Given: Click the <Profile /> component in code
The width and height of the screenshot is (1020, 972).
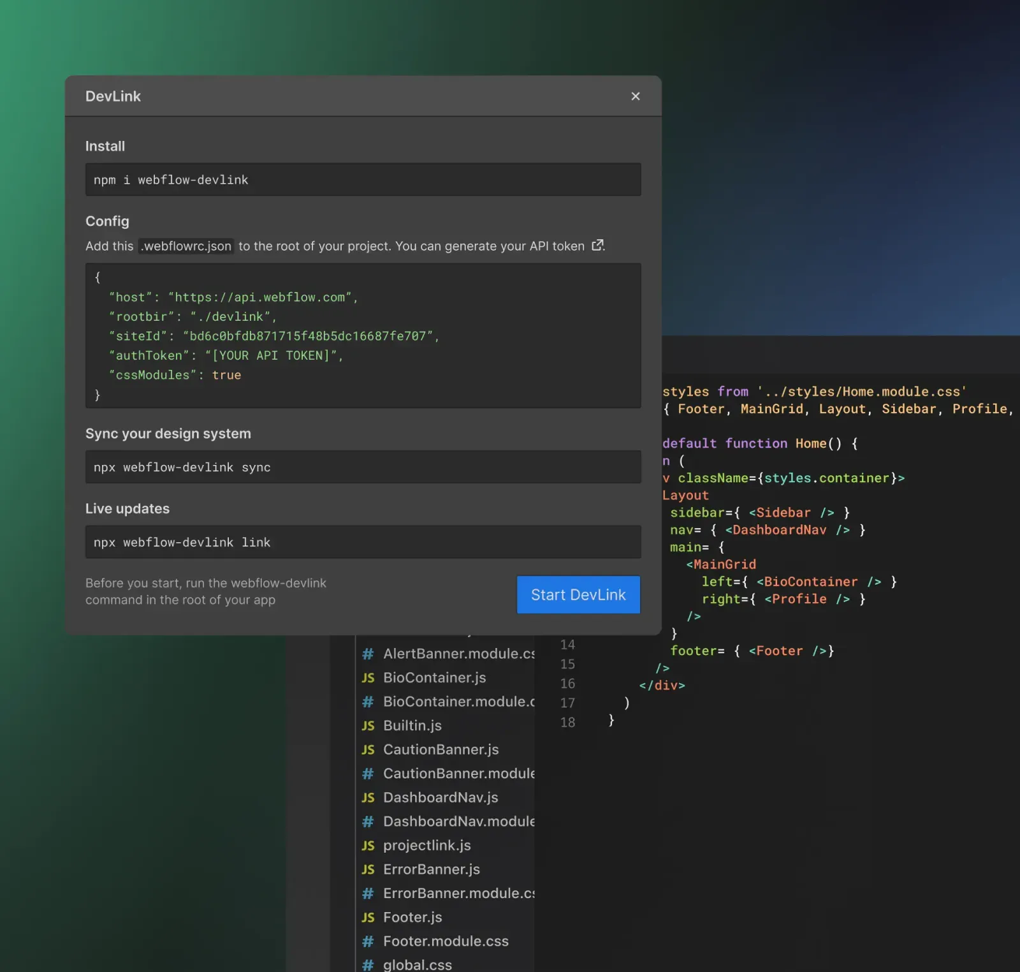Looking at the screenshot, I should click(x=807, y=599).
